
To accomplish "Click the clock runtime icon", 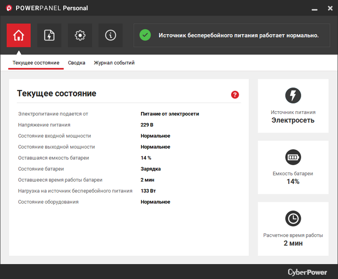I will (293, 219).
